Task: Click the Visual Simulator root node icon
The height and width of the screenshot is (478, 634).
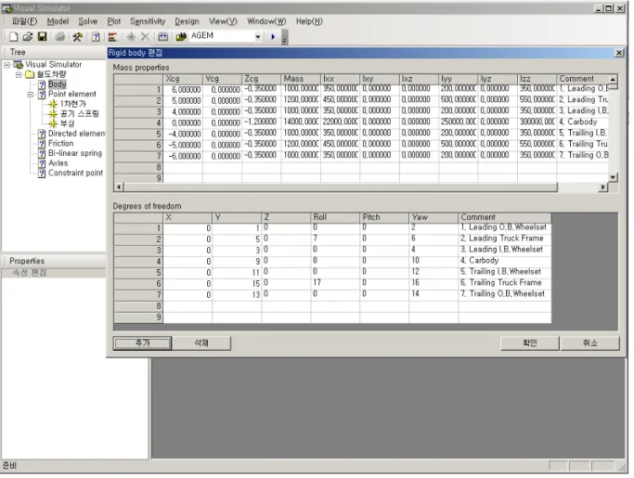Action: tap(19, 65)
